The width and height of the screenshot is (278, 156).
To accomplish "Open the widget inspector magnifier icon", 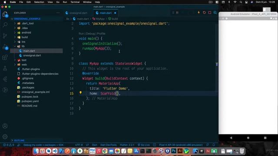I will click(215, 13).
